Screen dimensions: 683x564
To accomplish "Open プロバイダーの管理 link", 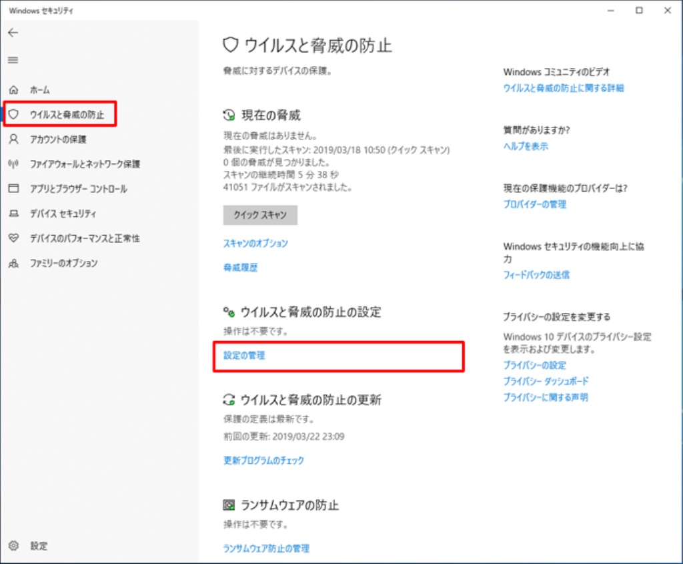I will pos(534,204).
